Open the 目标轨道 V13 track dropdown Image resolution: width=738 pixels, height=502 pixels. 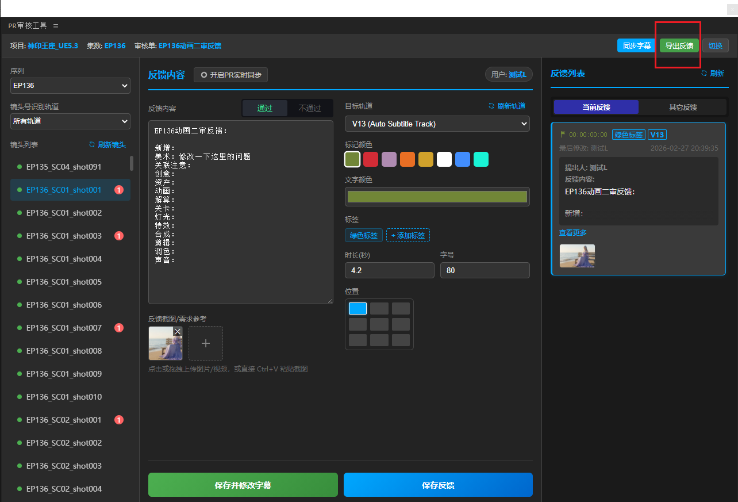(437, 124)
